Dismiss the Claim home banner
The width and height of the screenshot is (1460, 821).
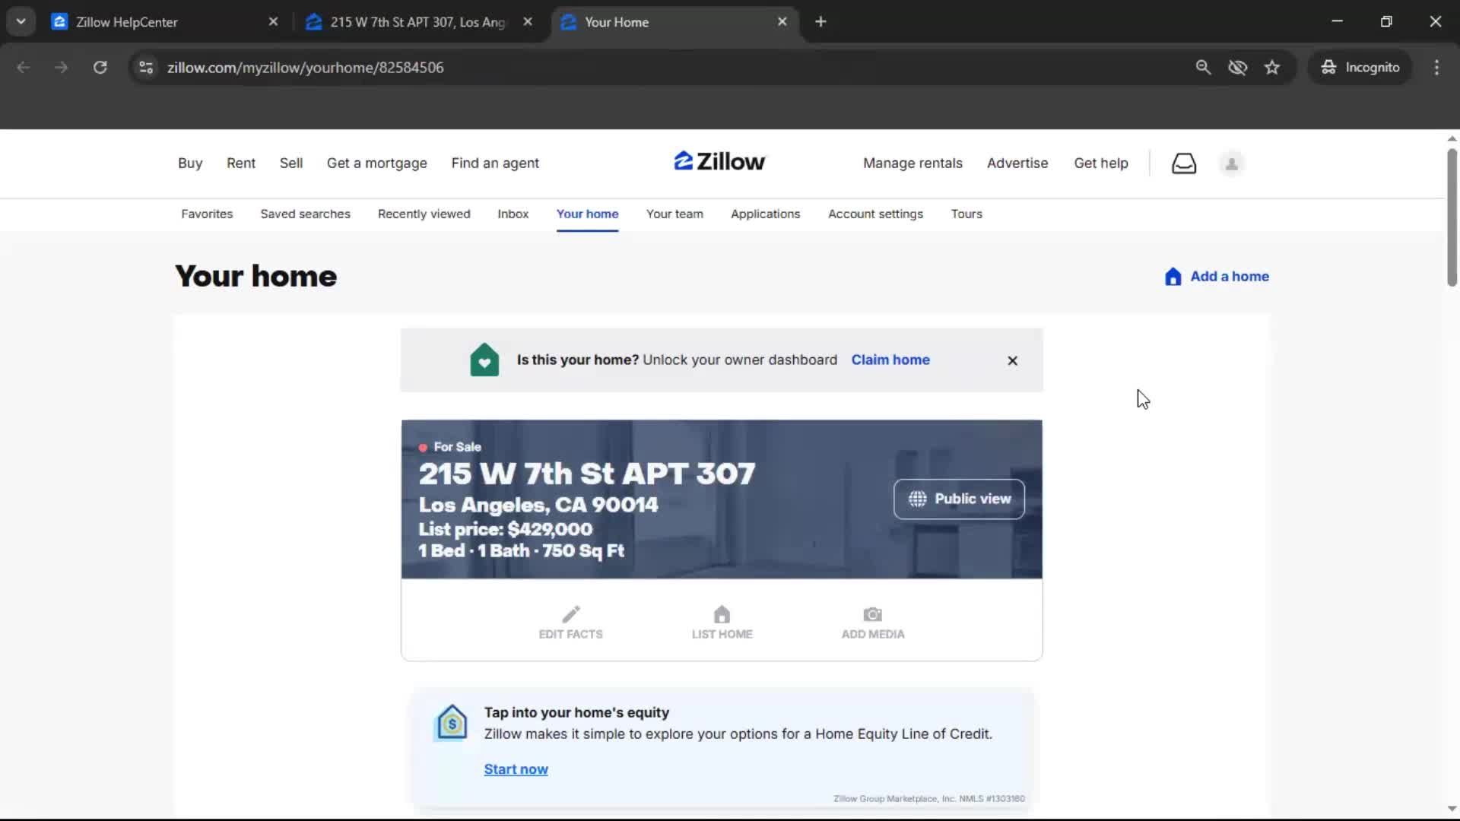coord(1012,360)
